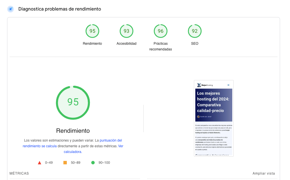Select the Rendimiento score circle showing 95
This screenshot has width=290, height=180.
coord(92,31)
